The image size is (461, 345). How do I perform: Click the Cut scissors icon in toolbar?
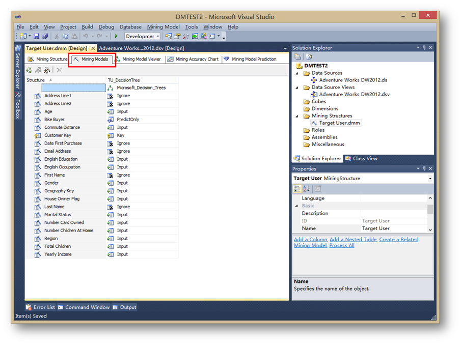(57, 36)
